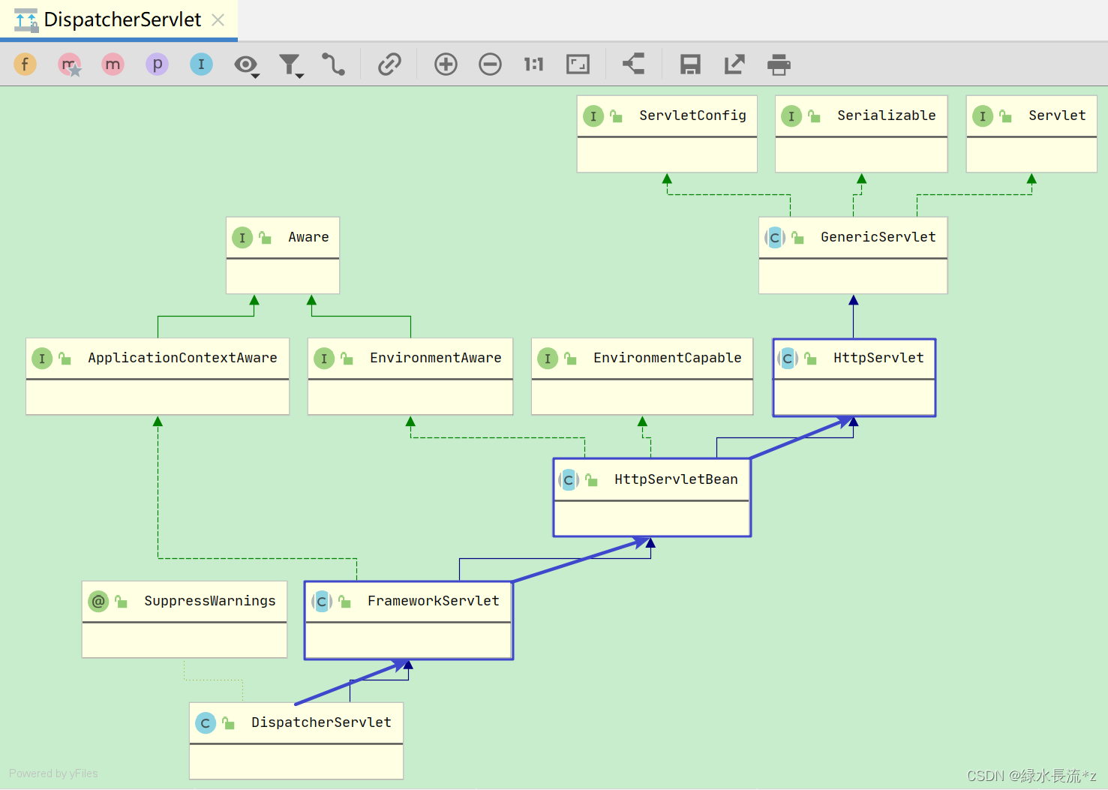Click the Aware interface node
The height and width of the screenshot is (790, 1108).
[x=283, y=255]
